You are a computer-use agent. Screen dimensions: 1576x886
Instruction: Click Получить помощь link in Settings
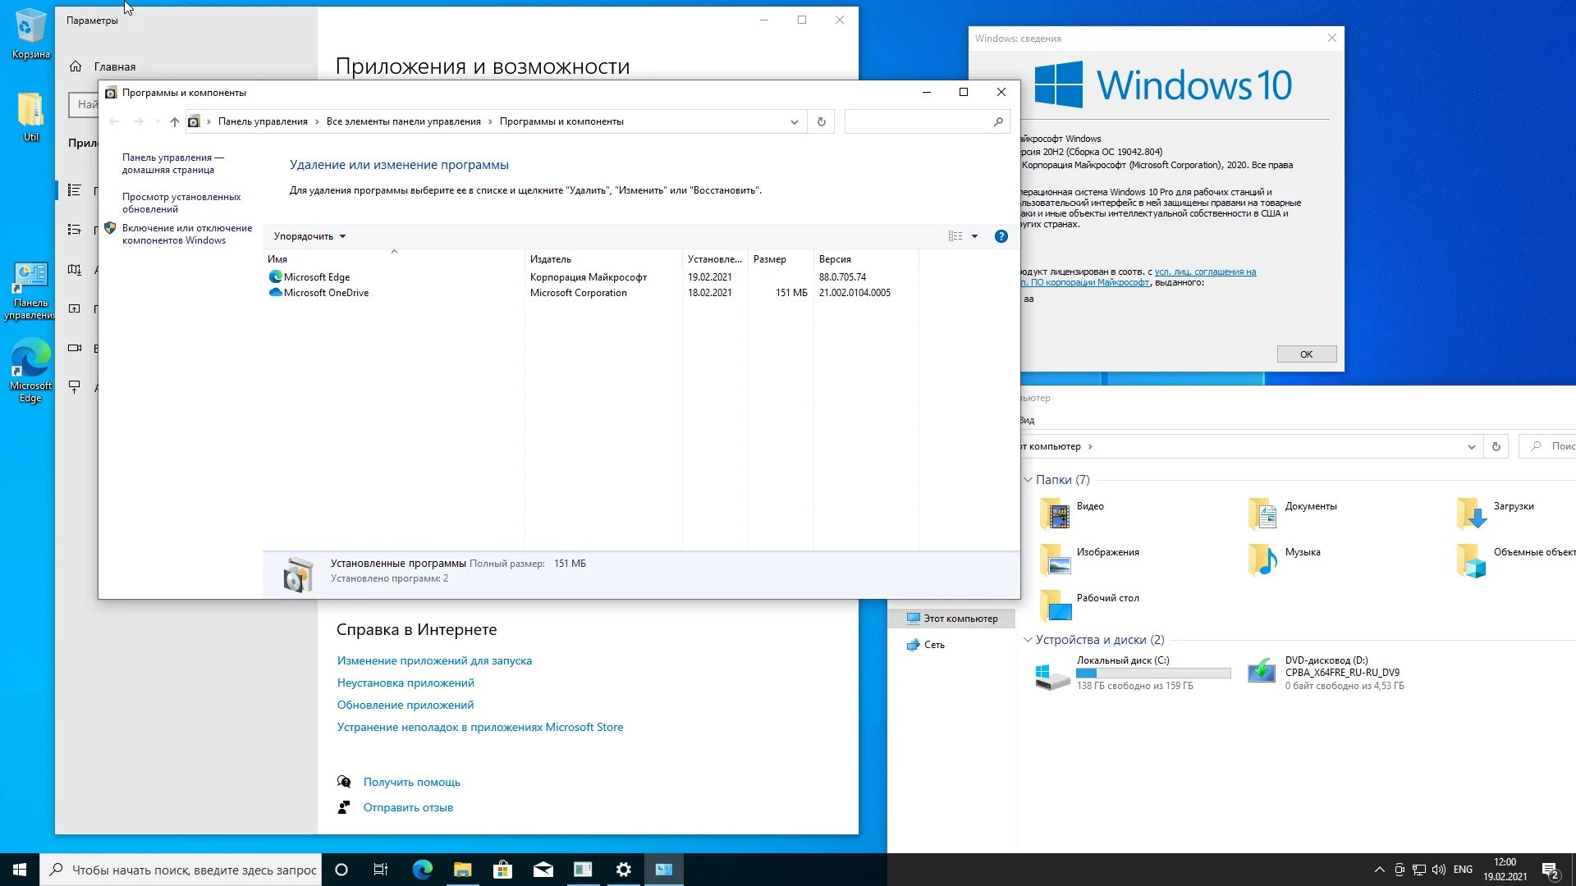(x=411, y=782)
